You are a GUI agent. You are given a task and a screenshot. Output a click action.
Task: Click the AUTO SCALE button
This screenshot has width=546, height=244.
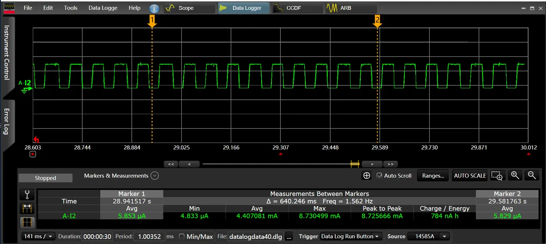click(x=470, y=176)
